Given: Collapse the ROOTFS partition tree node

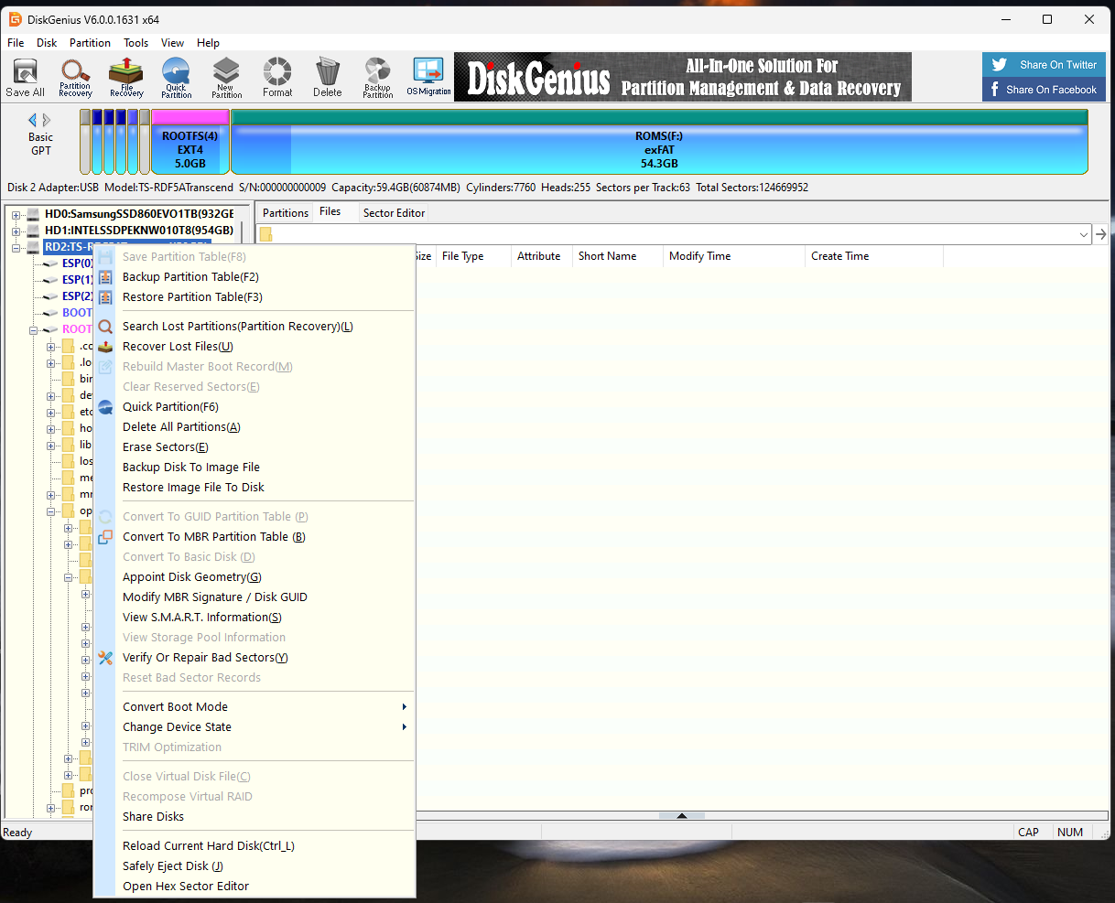Looking at the screenshot, I should pos(34,329).
